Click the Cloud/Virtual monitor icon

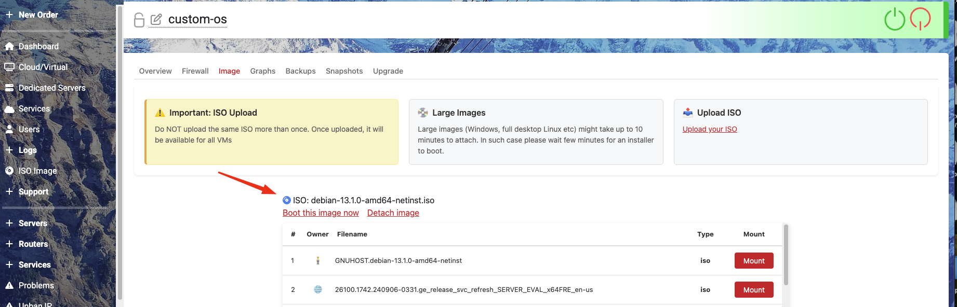[x=9, y=67]
